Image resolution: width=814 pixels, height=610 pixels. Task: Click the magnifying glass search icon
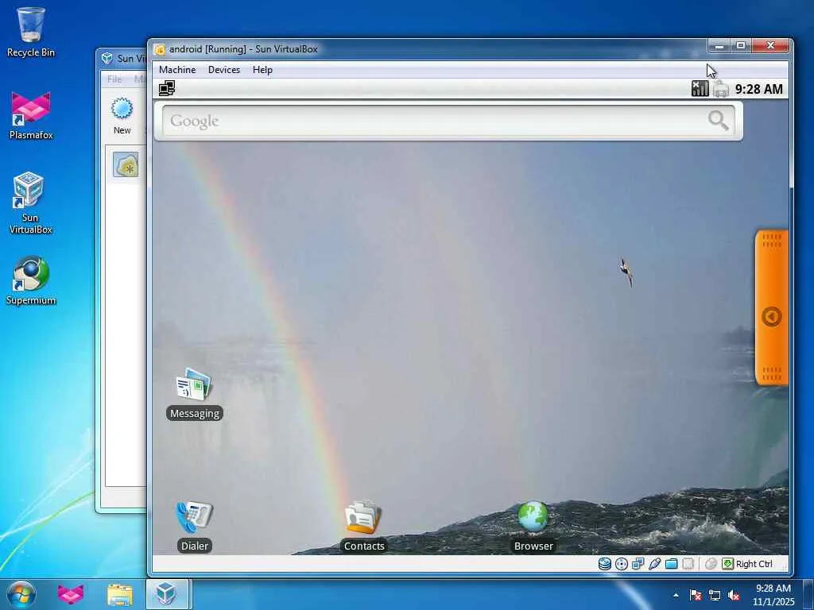point(718,121)
